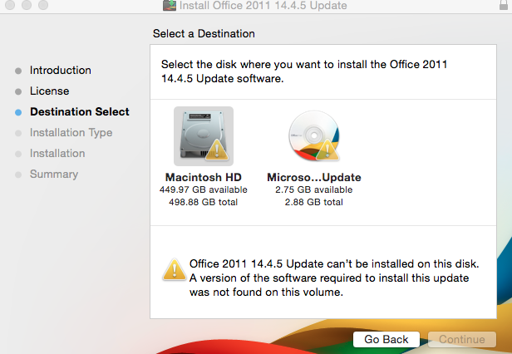This screenshot has width=512, height=354.
Task: Click the gray bullet next to Introduction
Action: (x=18, y=71)
